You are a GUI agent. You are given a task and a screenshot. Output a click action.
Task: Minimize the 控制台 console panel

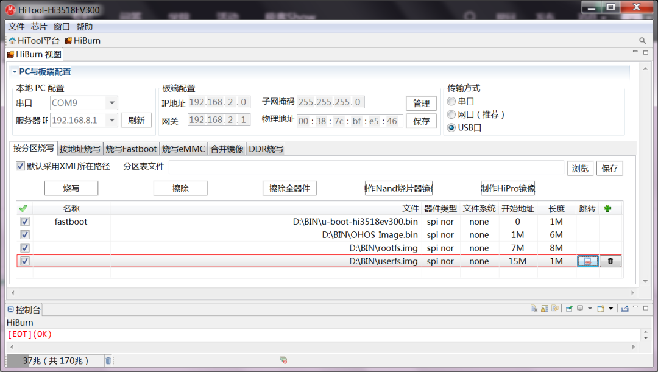tap(635, 307)
